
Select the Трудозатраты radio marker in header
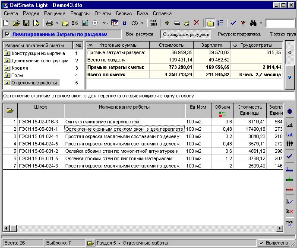click(235, 45)
